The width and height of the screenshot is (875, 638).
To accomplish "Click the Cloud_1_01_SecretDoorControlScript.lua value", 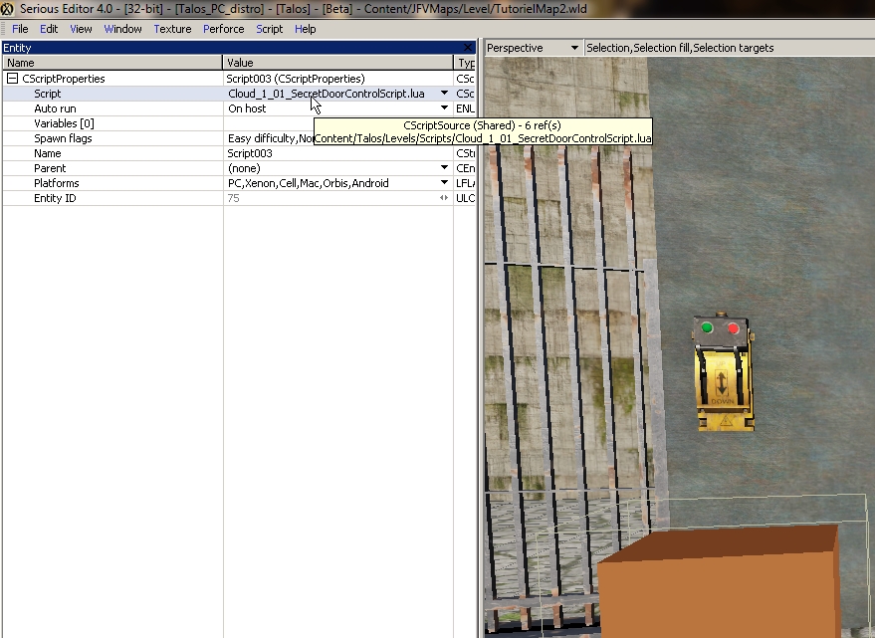I will click(x=327, y=94).
